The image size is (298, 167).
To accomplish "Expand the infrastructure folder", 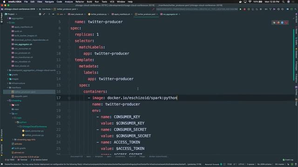I will (8, 83).
